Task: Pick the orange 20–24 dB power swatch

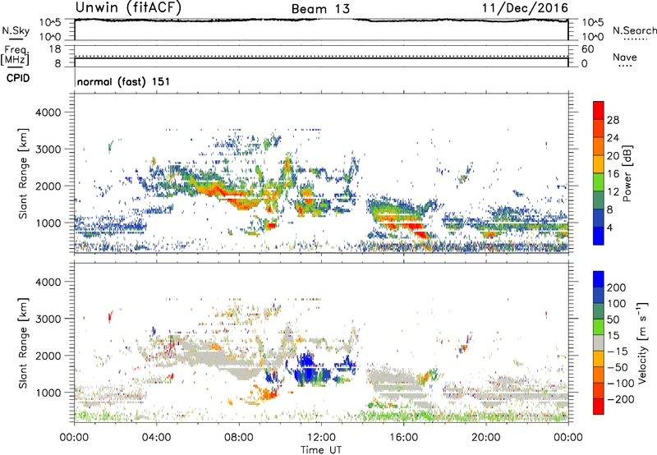Action: pos(599,146)
